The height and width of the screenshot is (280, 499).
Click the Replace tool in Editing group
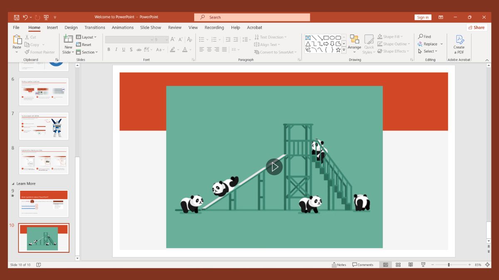click(x=428, y=44)
